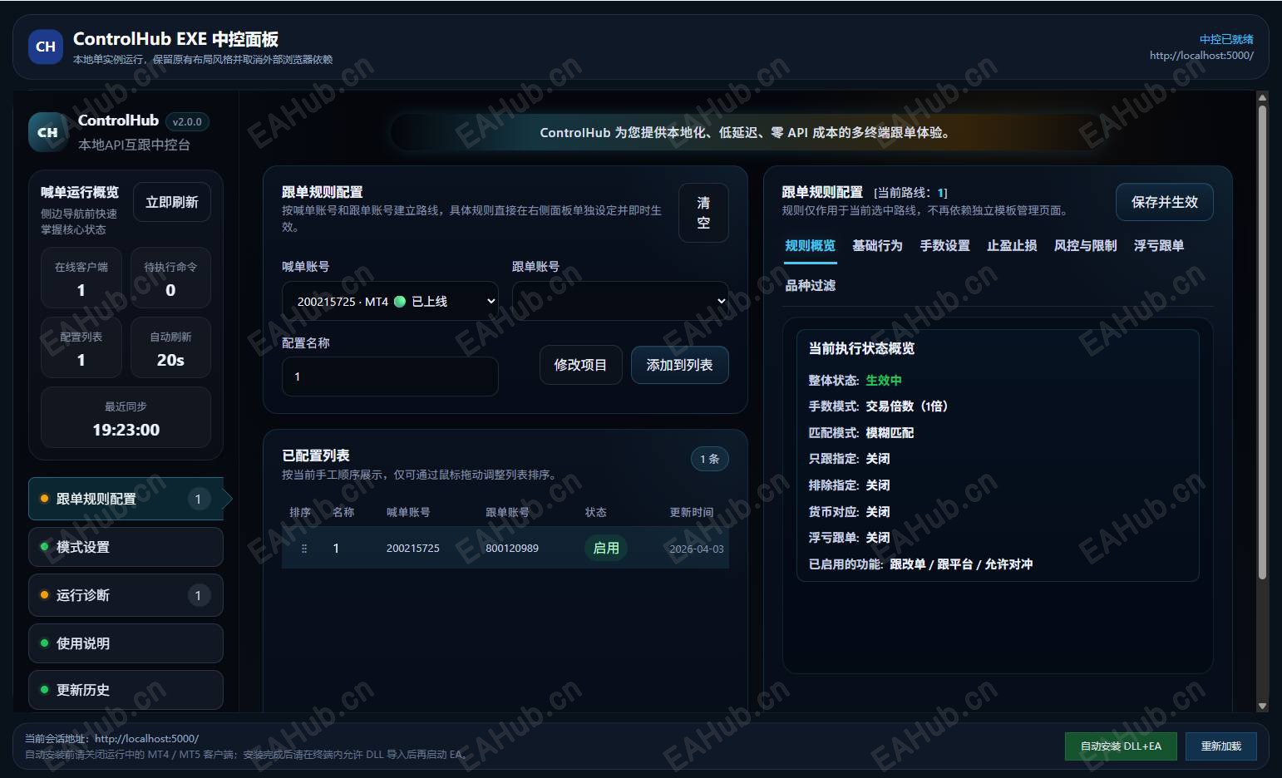Open 跟单规则配置 in the sidebar navigation
The width and height of the screenshot is (1282, 778).
[126, 499]
